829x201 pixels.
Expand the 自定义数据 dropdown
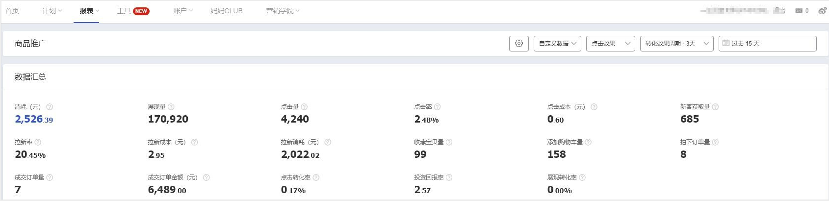click(x=558, y=44)
